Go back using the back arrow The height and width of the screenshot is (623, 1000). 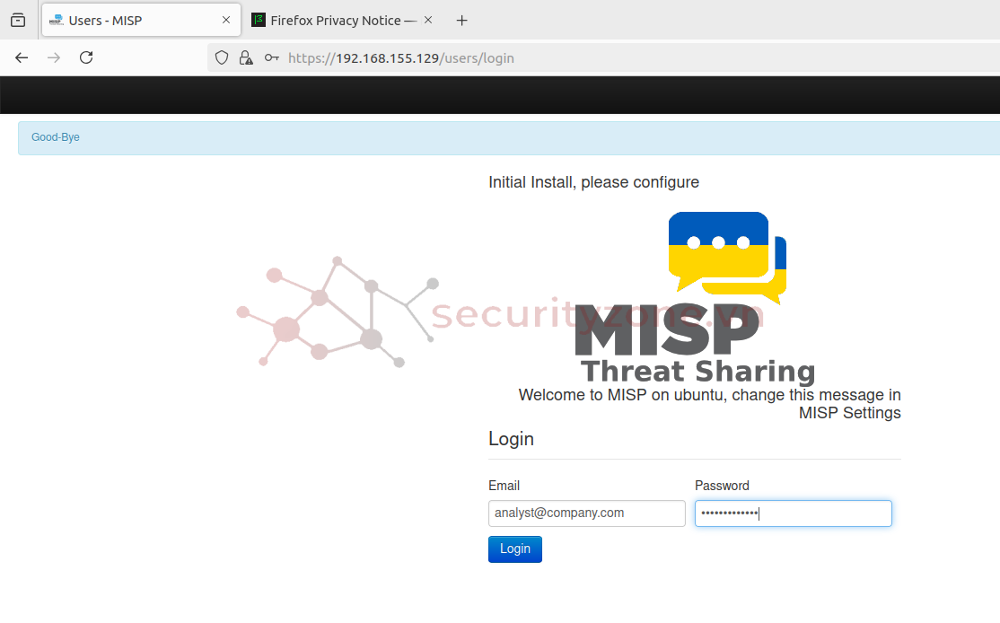coord(22,58)
